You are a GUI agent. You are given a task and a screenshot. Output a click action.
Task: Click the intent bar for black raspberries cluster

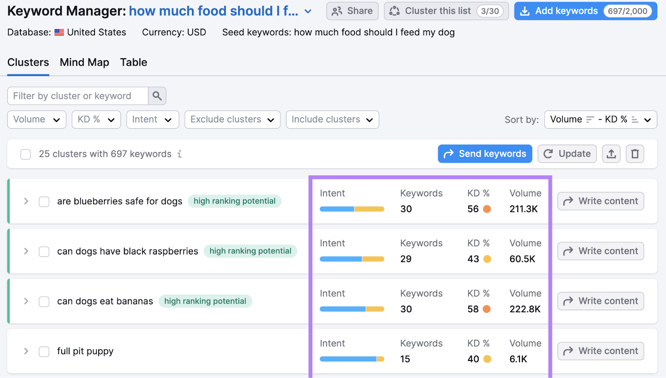[x=352, y=259]
